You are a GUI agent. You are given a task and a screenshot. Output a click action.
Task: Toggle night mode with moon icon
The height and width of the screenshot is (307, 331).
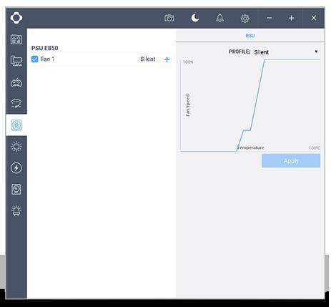coord(195,18)
